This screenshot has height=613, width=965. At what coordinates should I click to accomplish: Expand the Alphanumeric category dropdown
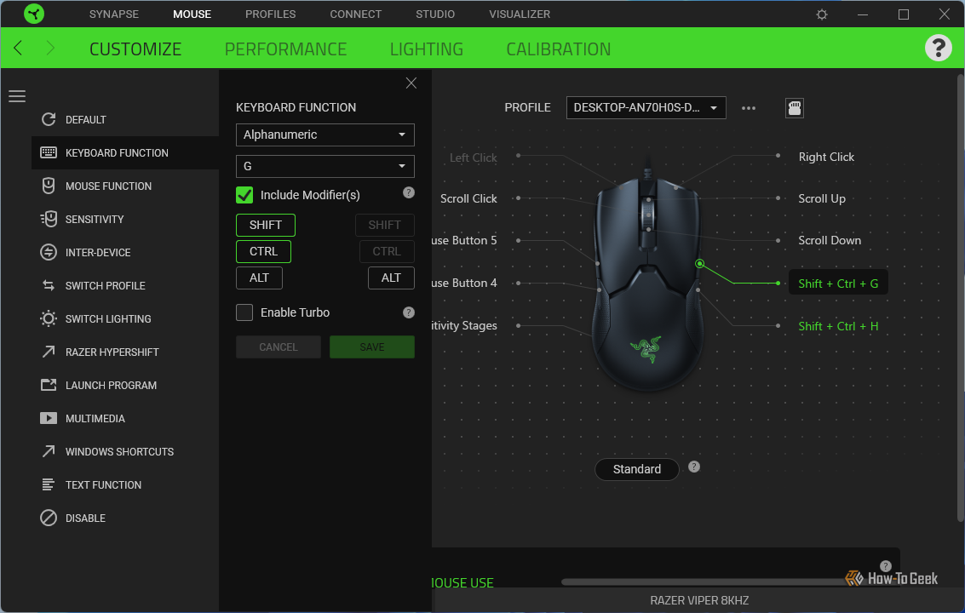(x=325, y=135)
